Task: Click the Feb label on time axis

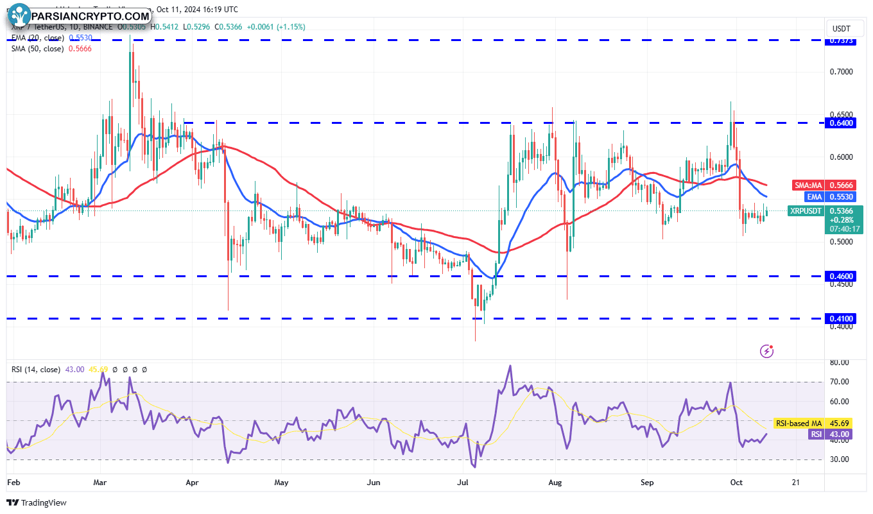Action: coord(13,482)
